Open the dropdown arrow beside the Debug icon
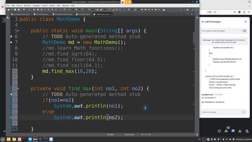The width and height of the screenshot is (252, 142). coord(73,9)
